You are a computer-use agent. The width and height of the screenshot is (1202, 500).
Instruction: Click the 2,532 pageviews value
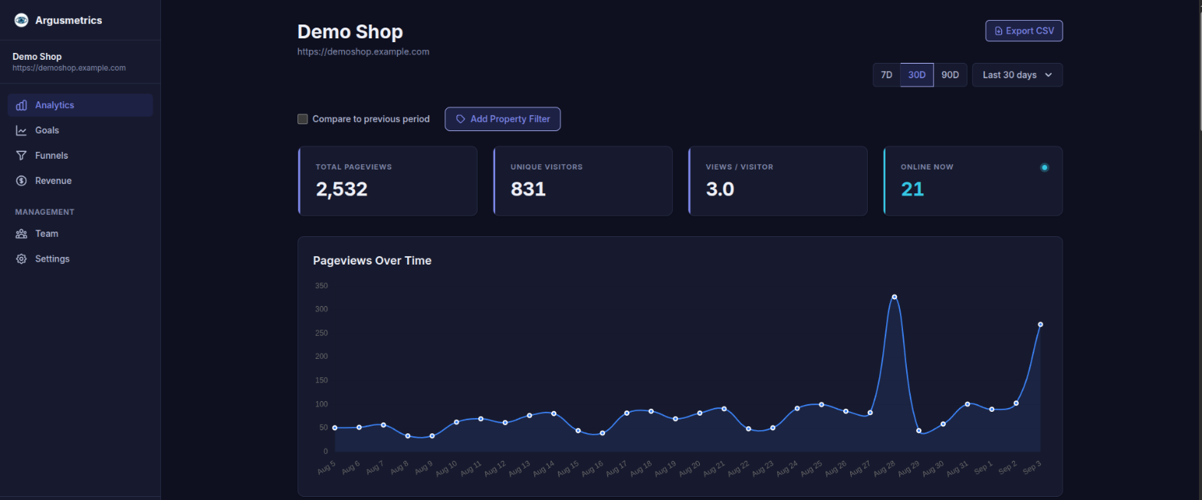point(342,189)
